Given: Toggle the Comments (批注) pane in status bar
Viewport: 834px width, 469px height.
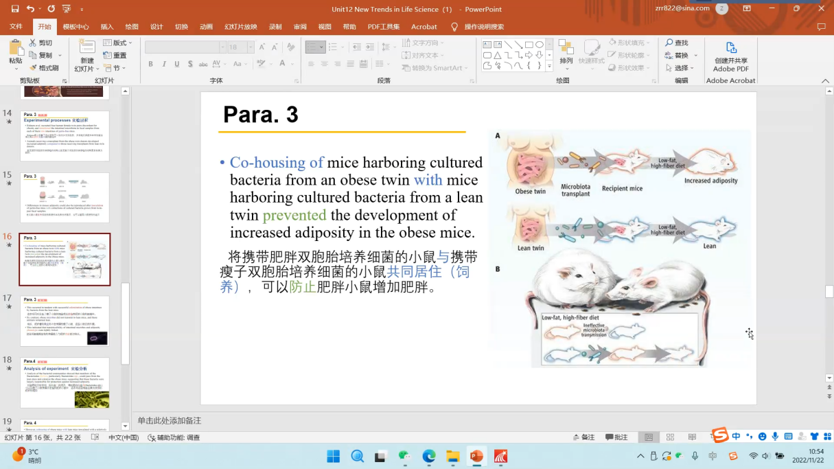Looking at the screenshot, I should 616,437.
